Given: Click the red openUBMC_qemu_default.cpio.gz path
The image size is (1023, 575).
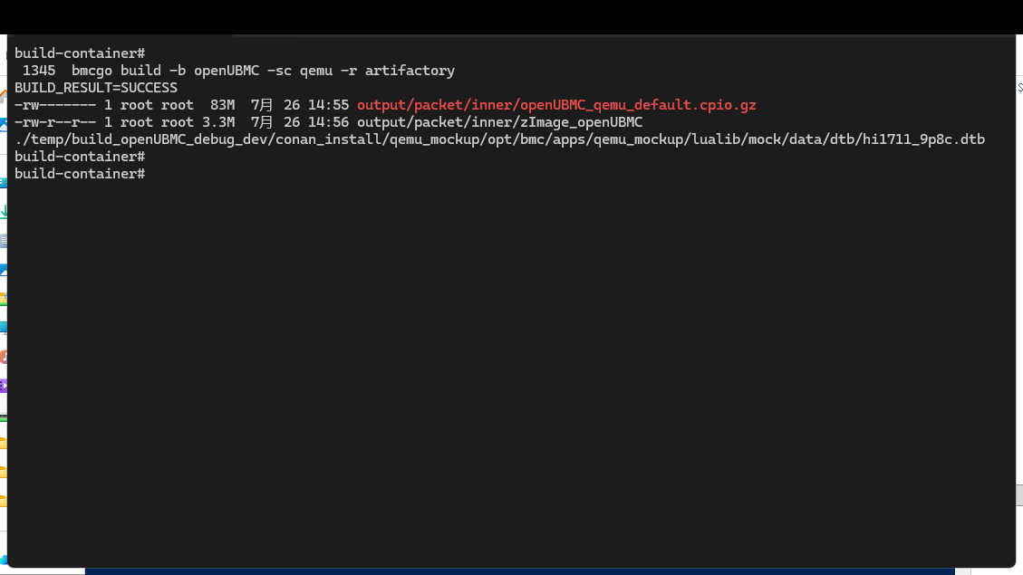Looking at the screenshot, I should pos(556,105).
